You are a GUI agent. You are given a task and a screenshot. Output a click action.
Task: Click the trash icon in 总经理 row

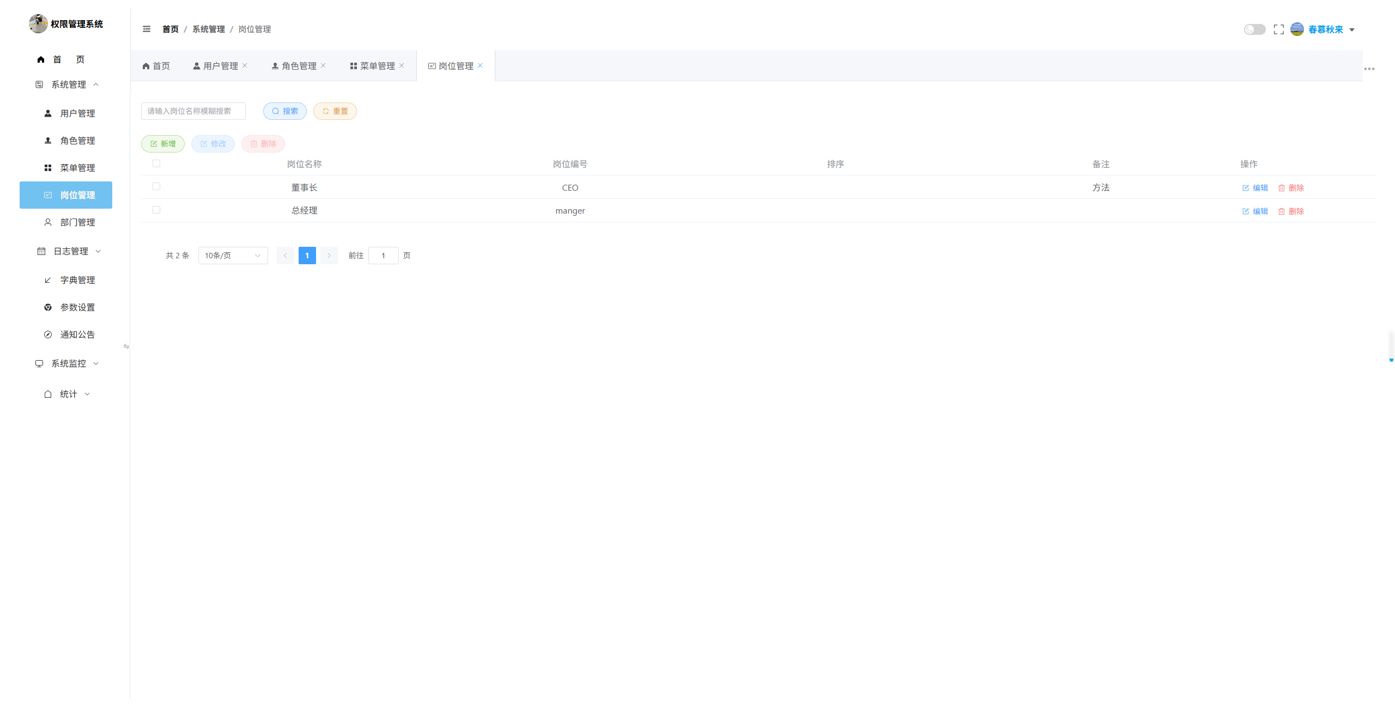tap(1282, 211)
